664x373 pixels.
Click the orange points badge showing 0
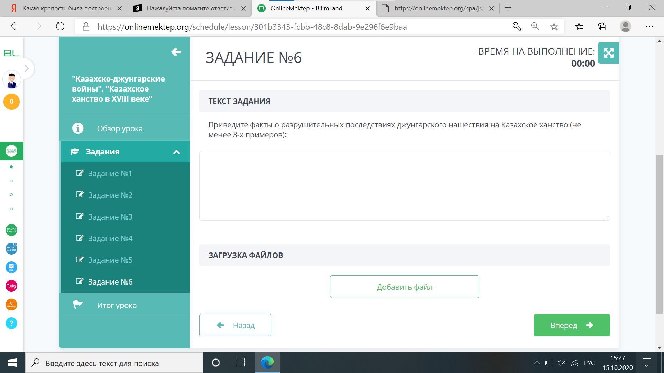click(11, 102)
